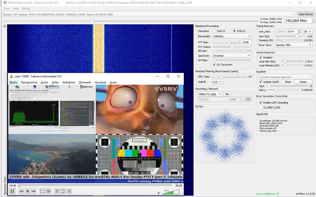Toggle Carrier Recovery Enabled checkbox
The width and height of the screenshot is (316, 197).
tap(261, 57)
